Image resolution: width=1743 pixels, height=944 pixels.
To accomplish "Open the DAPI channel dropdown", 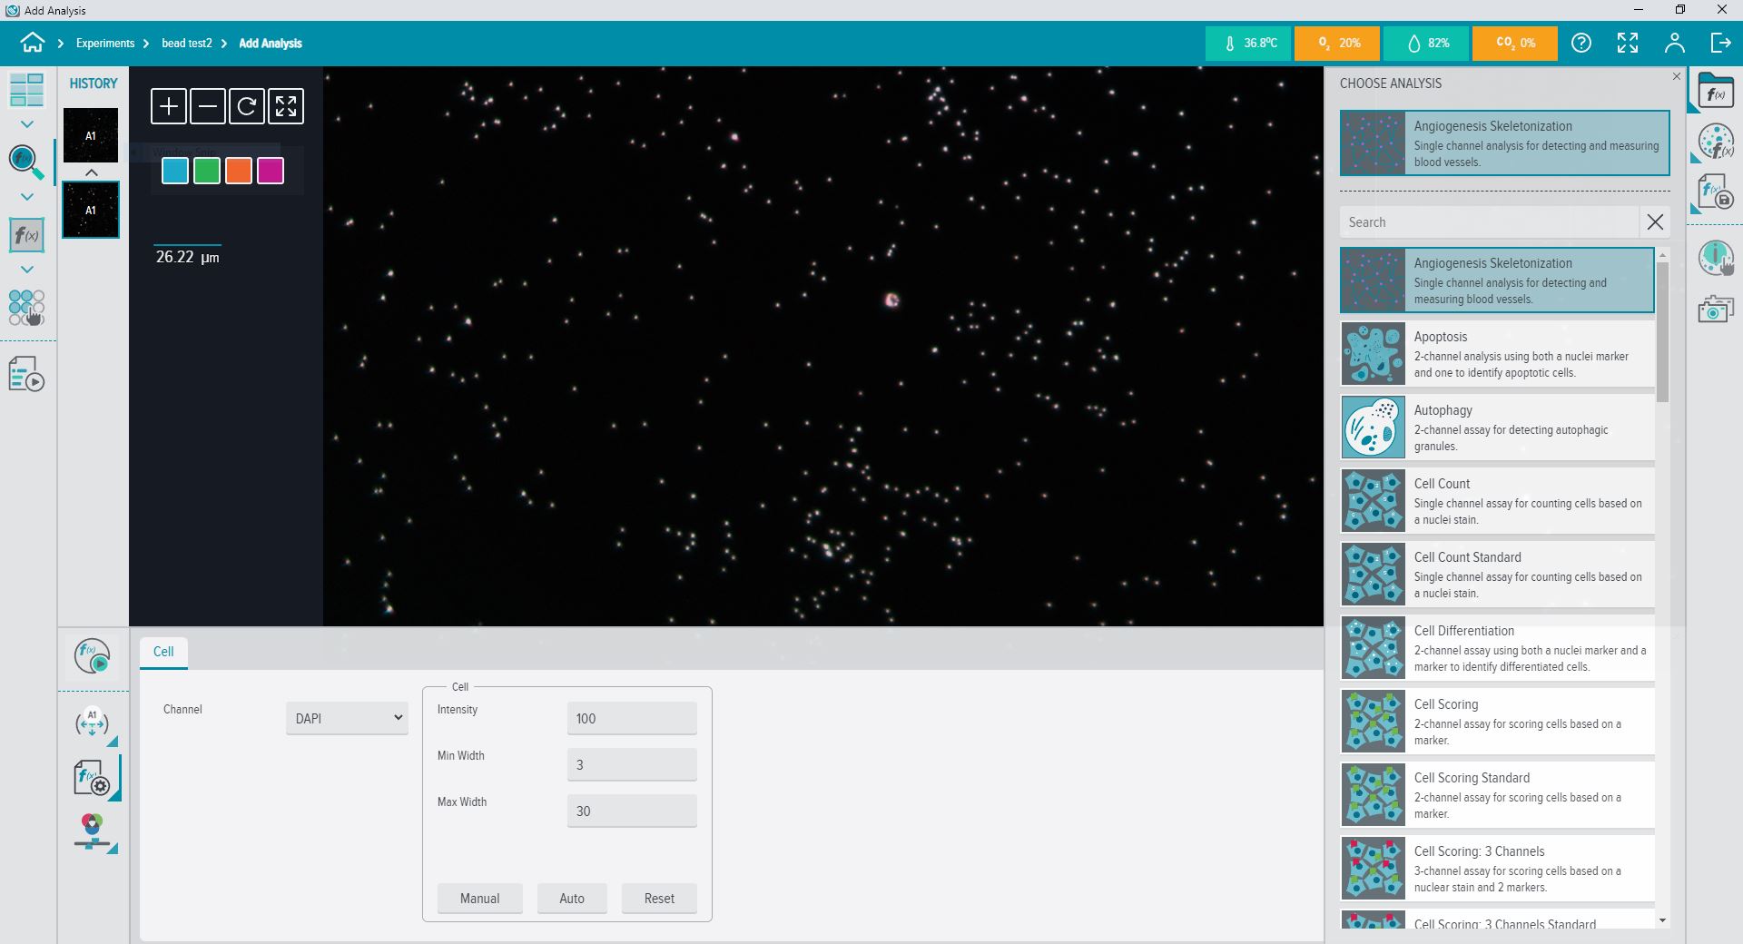I will [x=347, y=718].
